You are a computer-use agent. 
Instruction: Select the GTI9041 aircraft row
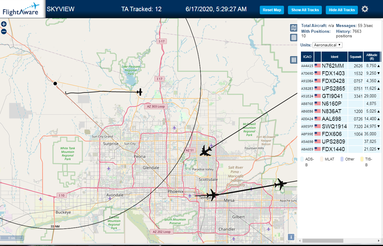pos(341,96)
